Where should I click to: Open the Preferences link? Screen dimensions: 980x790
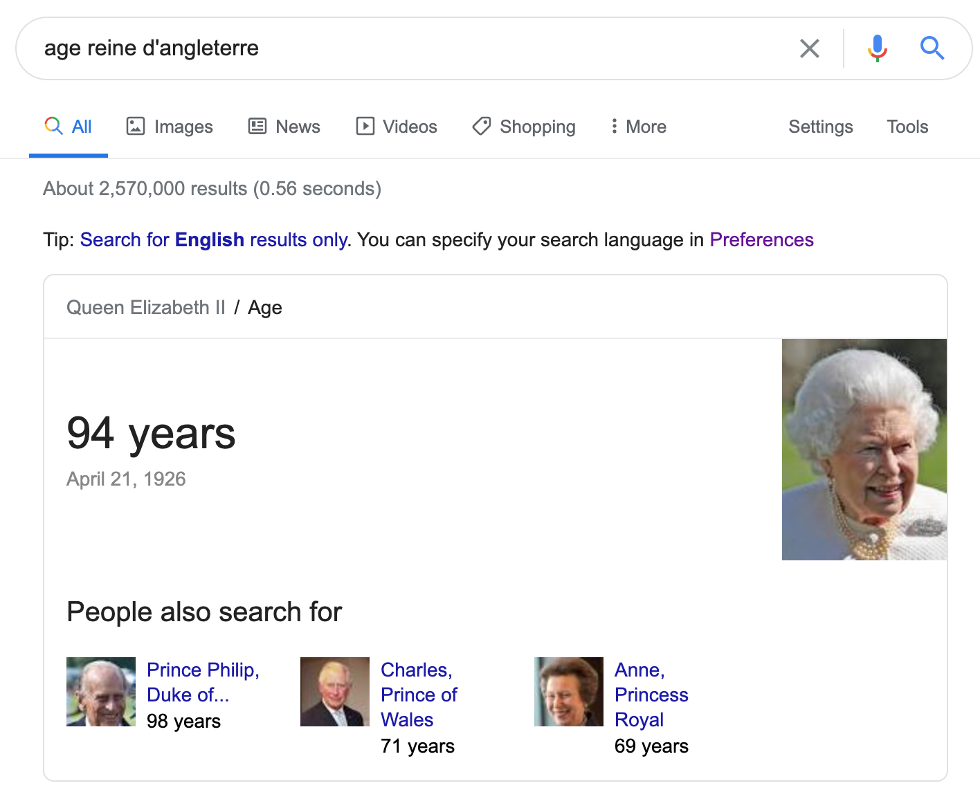[761, 239]
